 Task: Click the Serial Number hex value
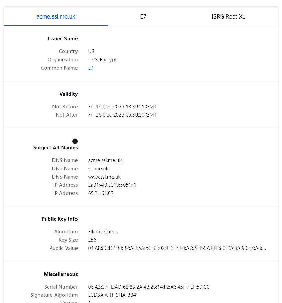(x=149, y=287)
